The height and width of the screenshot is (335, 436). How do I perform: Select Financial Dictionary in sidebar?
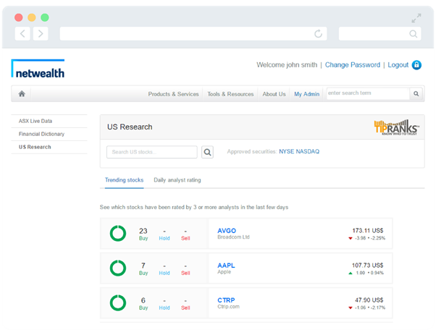point(41,134)
